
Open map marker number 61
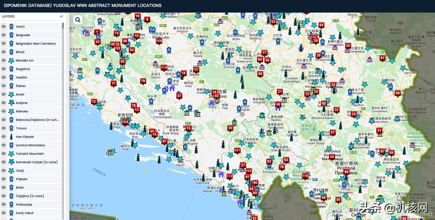(383, 58)
